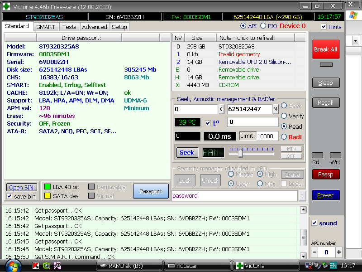
Task: Uncheck the save bin option
Action: click(x=10, y=196)
